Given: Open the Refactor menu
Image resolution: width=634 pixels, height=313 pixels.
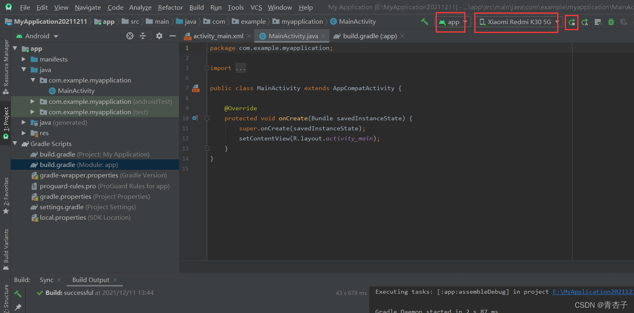Looking at the screenshot, I should 170,7.
